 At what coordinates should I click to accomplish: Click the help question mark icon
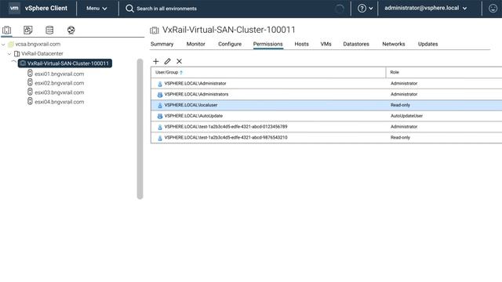click(x=362, y=9)
